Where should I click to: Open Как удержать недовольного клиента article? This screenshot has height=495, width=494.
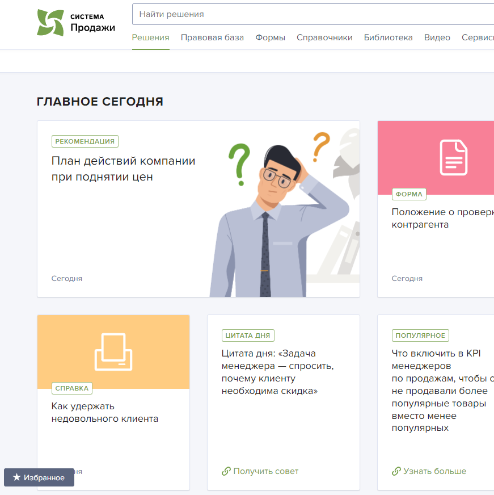pyautogui.click(x=105, y=412)
